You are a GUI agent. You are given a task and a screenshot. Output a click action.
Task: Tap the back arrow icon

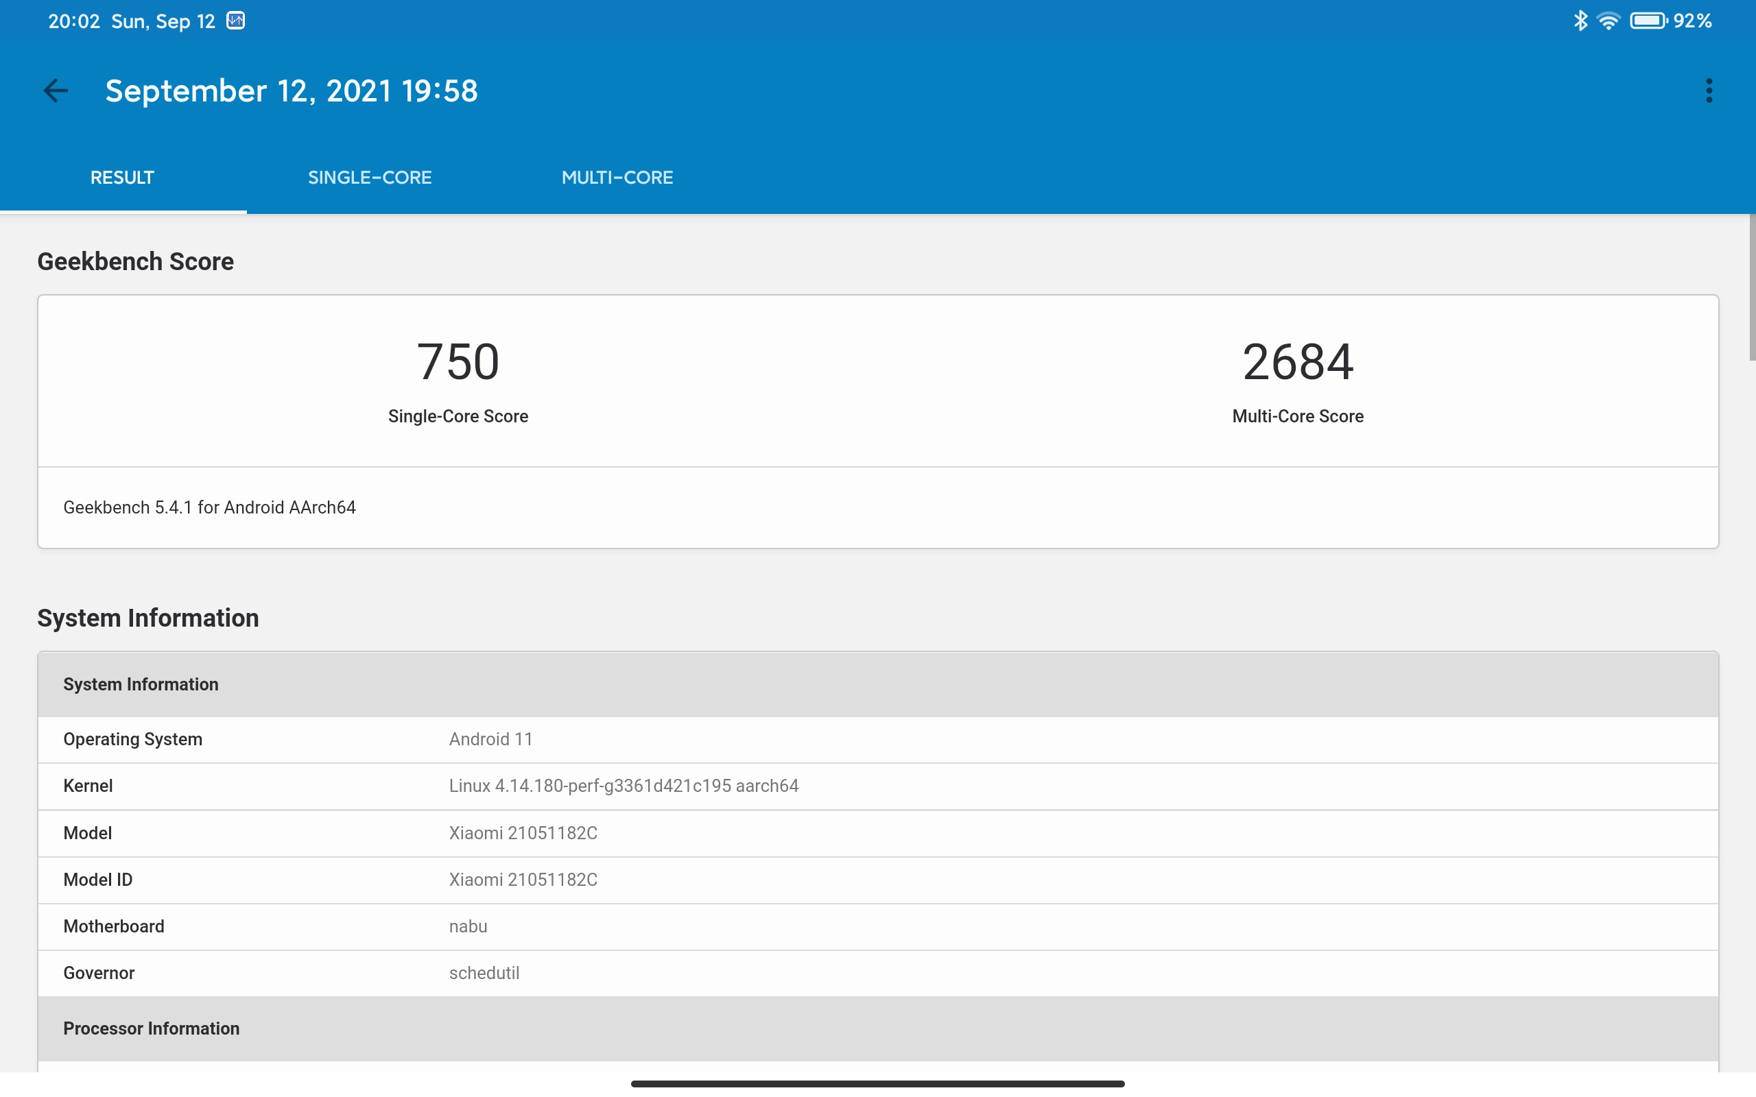[x=55, y=91]
